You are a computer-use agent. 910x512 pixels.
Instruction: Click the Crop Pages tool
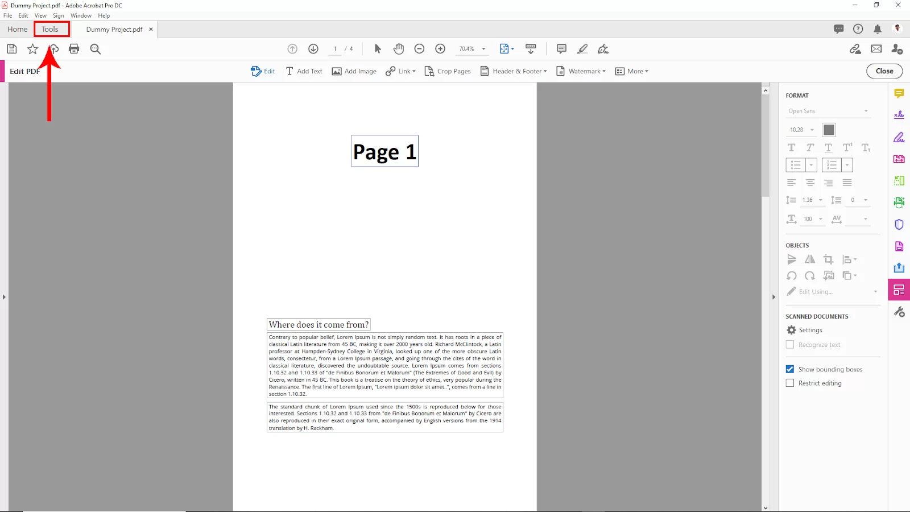[448, 71]
